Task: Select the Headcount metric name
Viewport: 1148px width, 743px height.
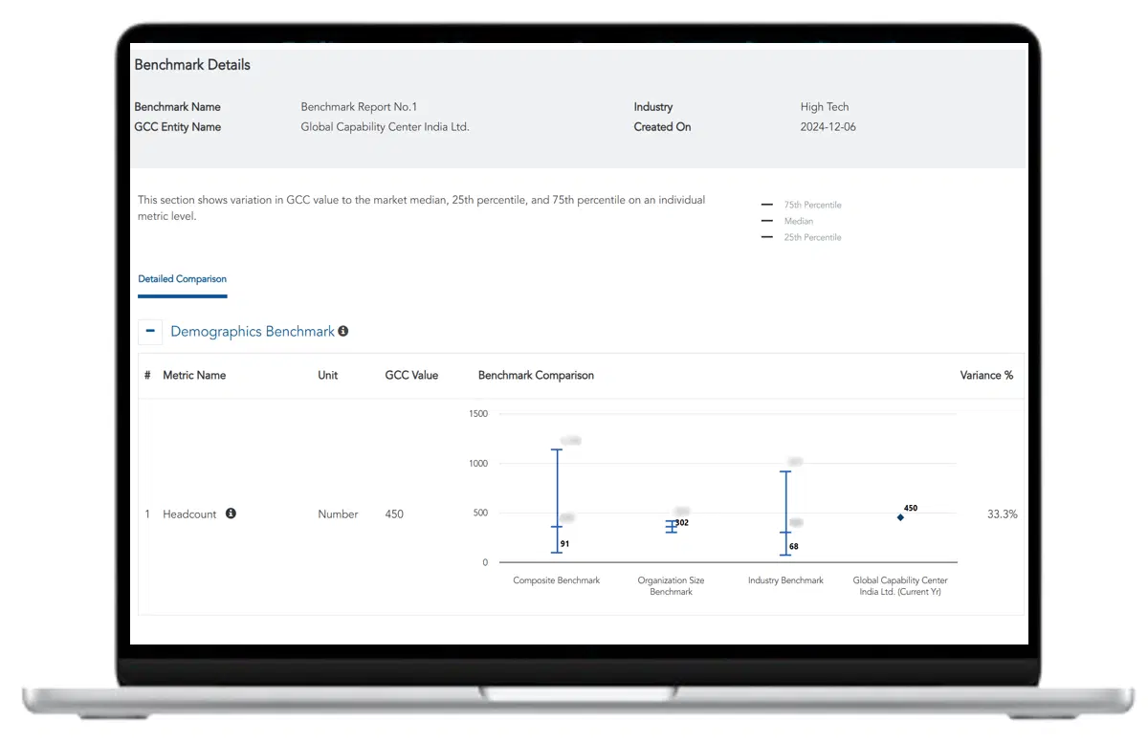Action: point(189,514)
